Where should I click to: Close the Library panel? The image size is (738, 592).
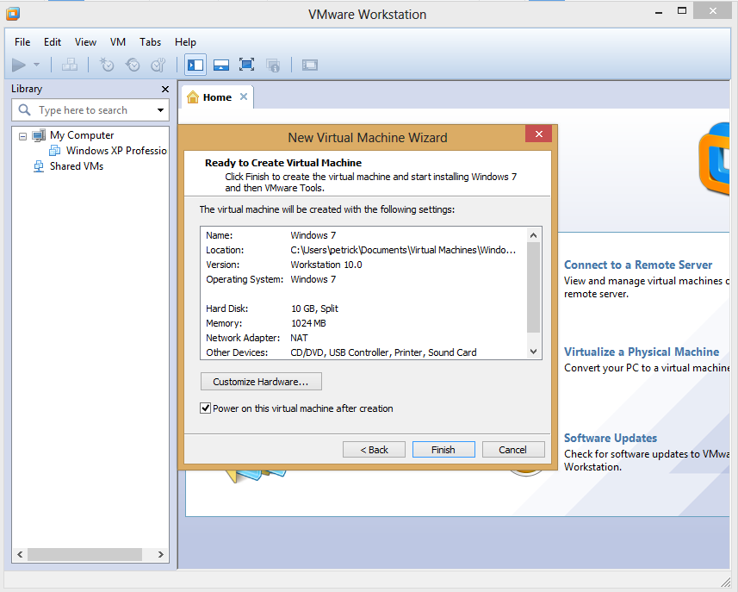click(165, 89)
